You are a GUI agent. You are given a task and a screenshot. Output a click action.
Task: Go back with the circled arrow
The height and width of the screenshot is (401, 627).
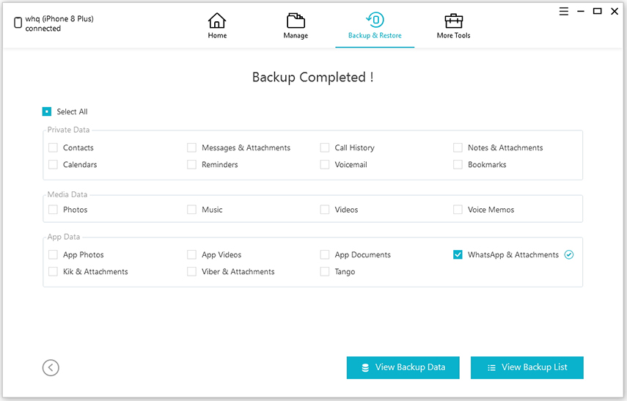[x=51, y=367]
